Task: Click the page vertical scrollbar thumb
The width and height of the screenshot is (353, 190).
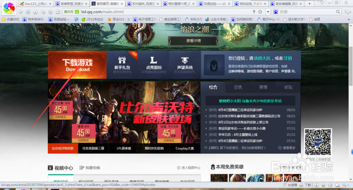Action: pyautogui.click(x=351, y=66)
